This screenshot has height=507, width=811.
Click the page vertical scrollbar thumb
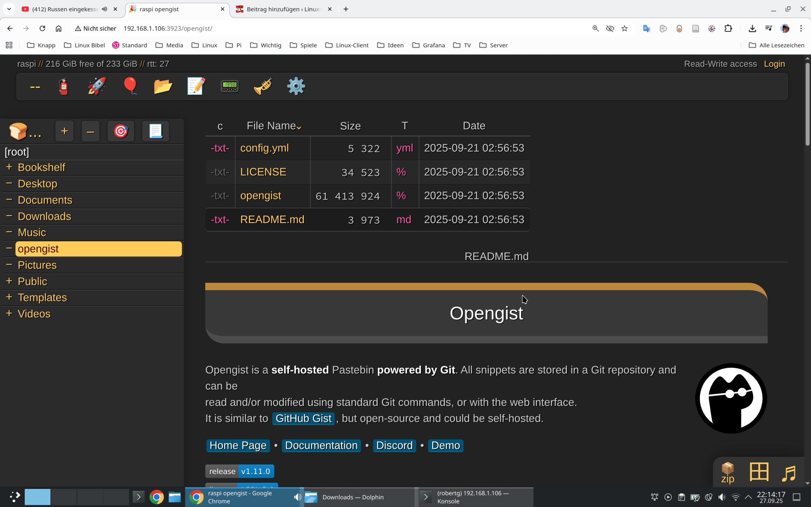[x=807, y=104]
